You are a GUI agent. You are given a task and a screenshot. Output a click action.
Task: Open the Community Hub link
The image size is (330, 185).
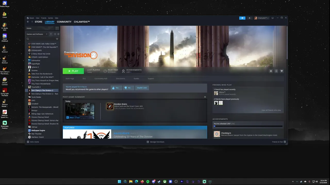(101, 79)
